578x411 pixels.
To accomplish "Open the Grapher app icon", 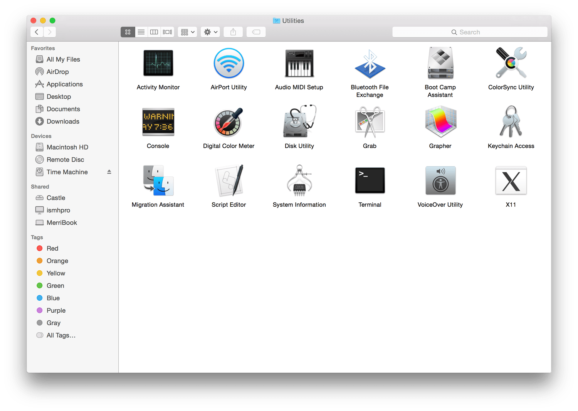I will pos(440,122).
